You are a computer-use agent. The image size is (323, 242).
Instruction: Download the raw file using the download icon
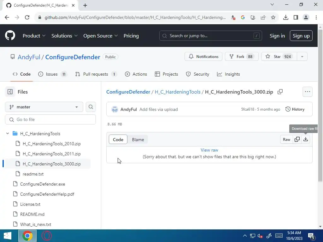[306, 139]
